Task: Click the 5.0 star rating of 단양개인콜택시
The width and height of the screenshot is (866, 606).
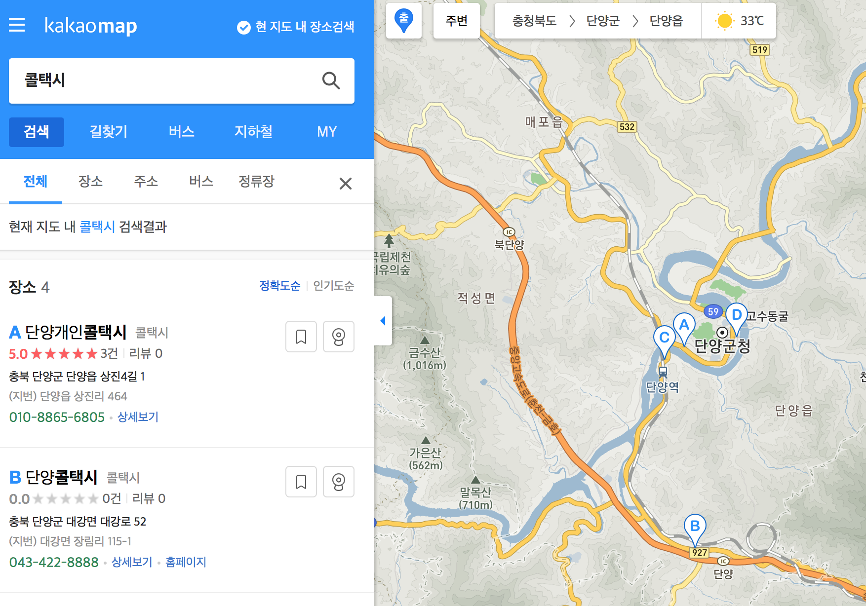Action: (53, 354)
